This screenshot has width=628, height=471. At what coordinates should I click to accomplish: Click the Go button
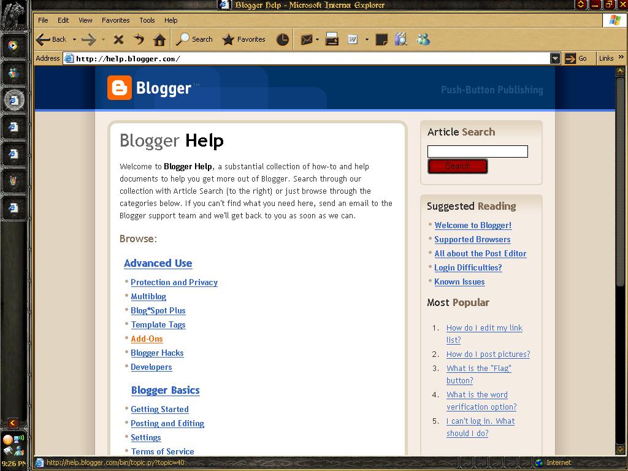(x=576, y=58)
